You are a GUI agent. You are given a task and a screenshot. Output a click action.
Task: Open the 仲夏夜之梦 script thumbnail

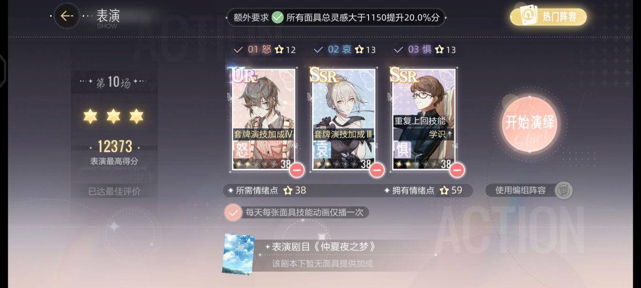pos(238,254)
